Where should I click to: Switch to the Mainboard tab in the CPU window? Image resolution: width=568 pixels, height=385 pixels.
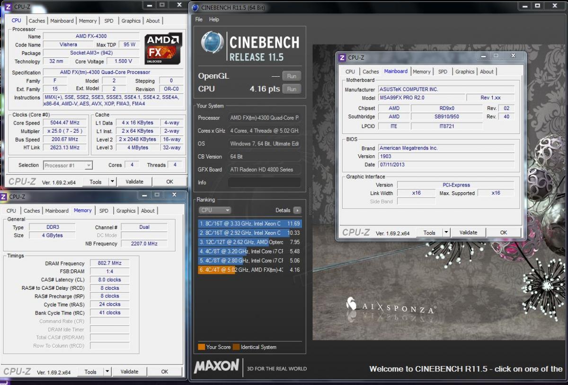pyautogui.click(x=62, y=21)
